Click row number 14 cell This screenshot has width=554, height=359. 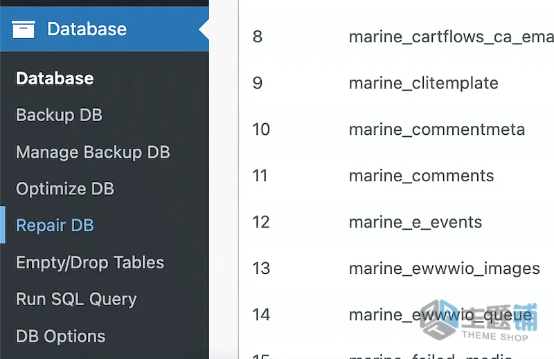(261, 315)
